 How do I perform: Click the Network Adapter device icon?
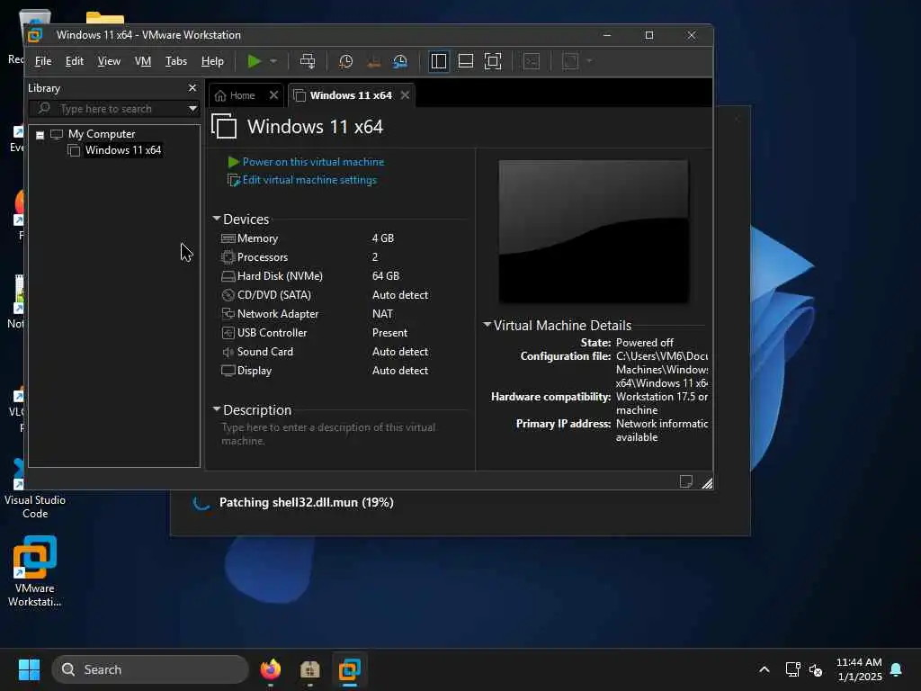click(228, 314)
